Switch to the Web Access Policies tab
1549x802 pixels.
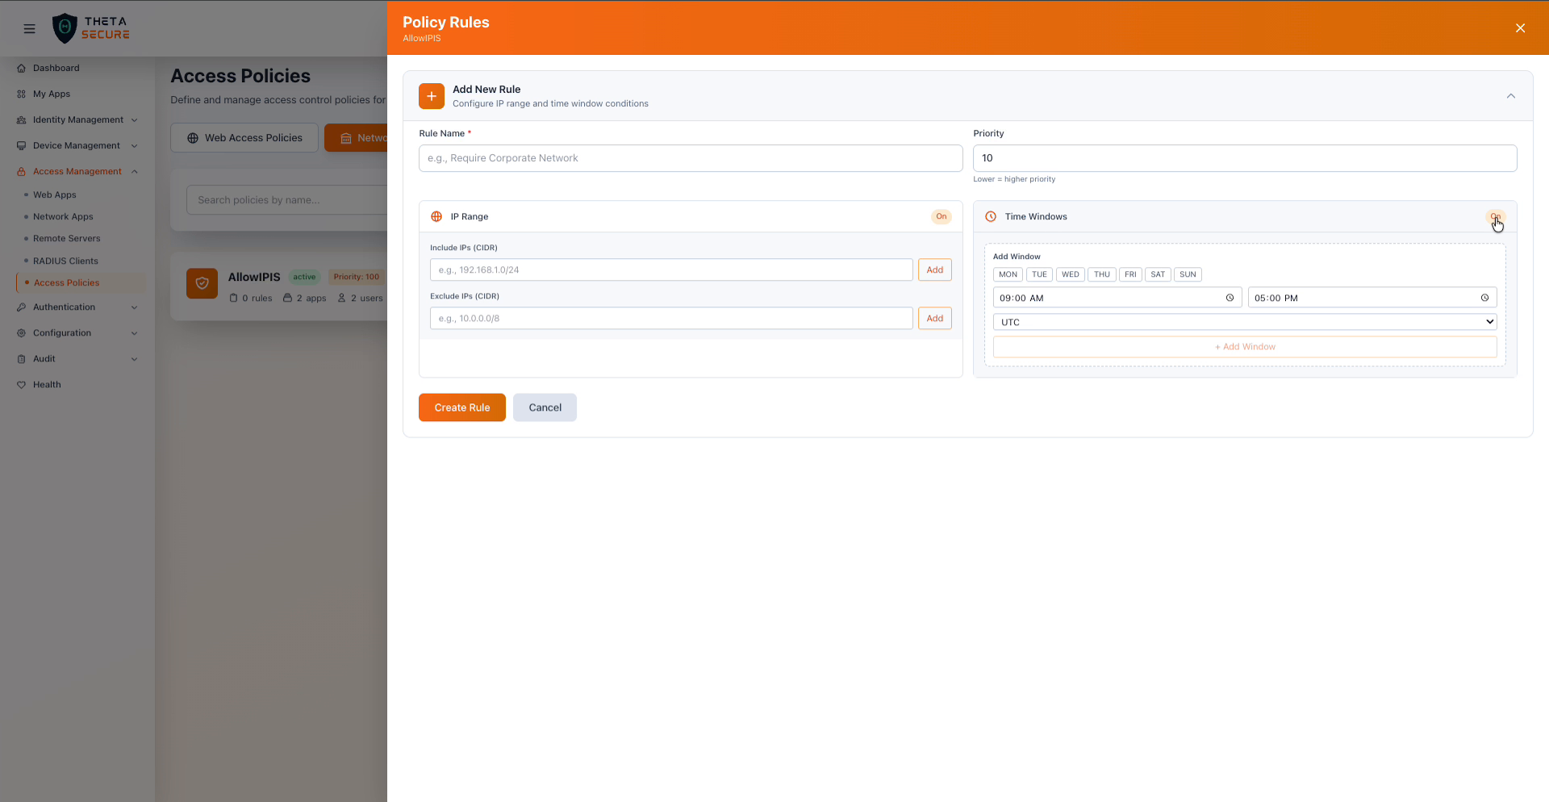[x=244, y=137]
